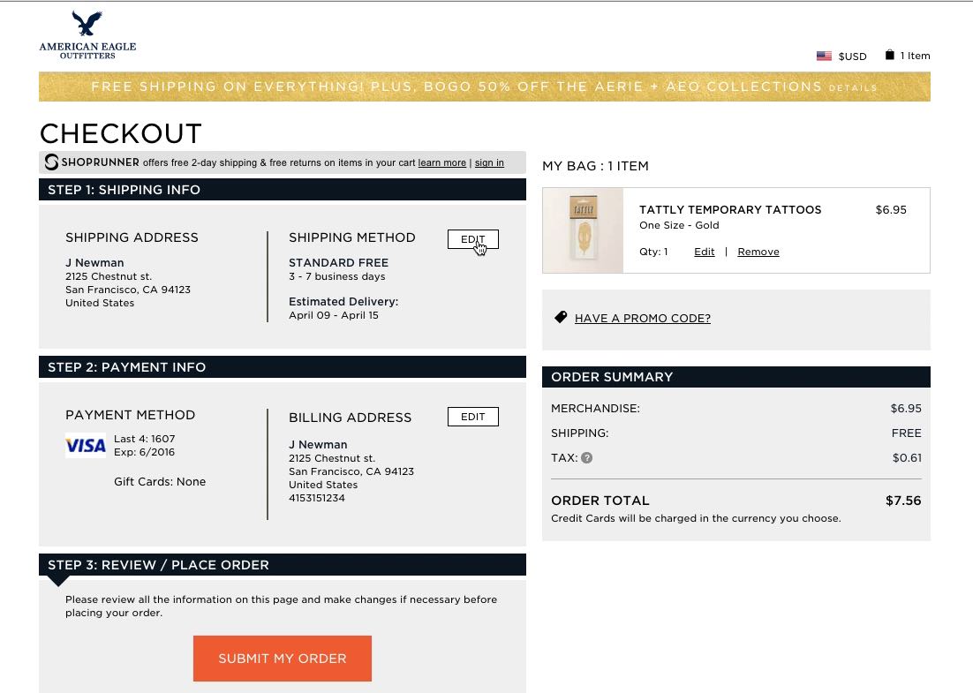Screen dimensions: 973x693
Task: Open the ShopRunner learn more link
Action: pos(441,162)
